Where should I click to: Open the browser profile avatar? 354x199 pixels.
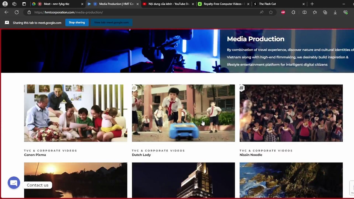(x=5, y=4)
